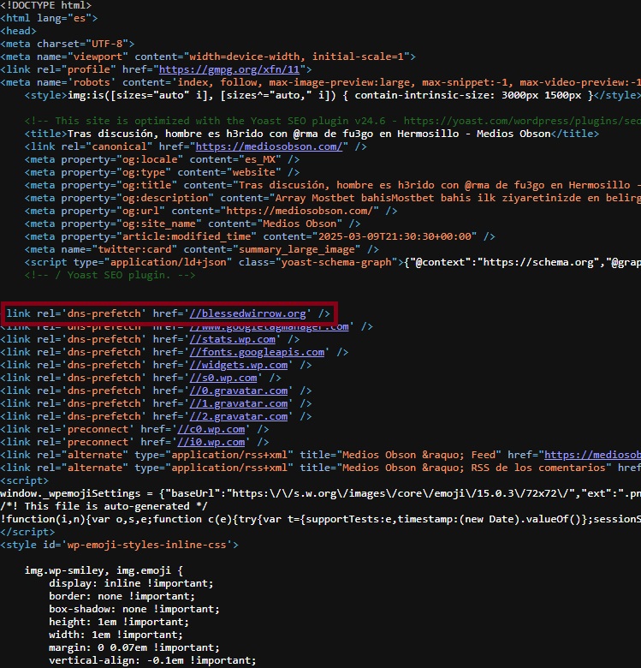Screen dimensions: 641x668
Task: Click the opening <head> tag
Action: click(18, 31)
